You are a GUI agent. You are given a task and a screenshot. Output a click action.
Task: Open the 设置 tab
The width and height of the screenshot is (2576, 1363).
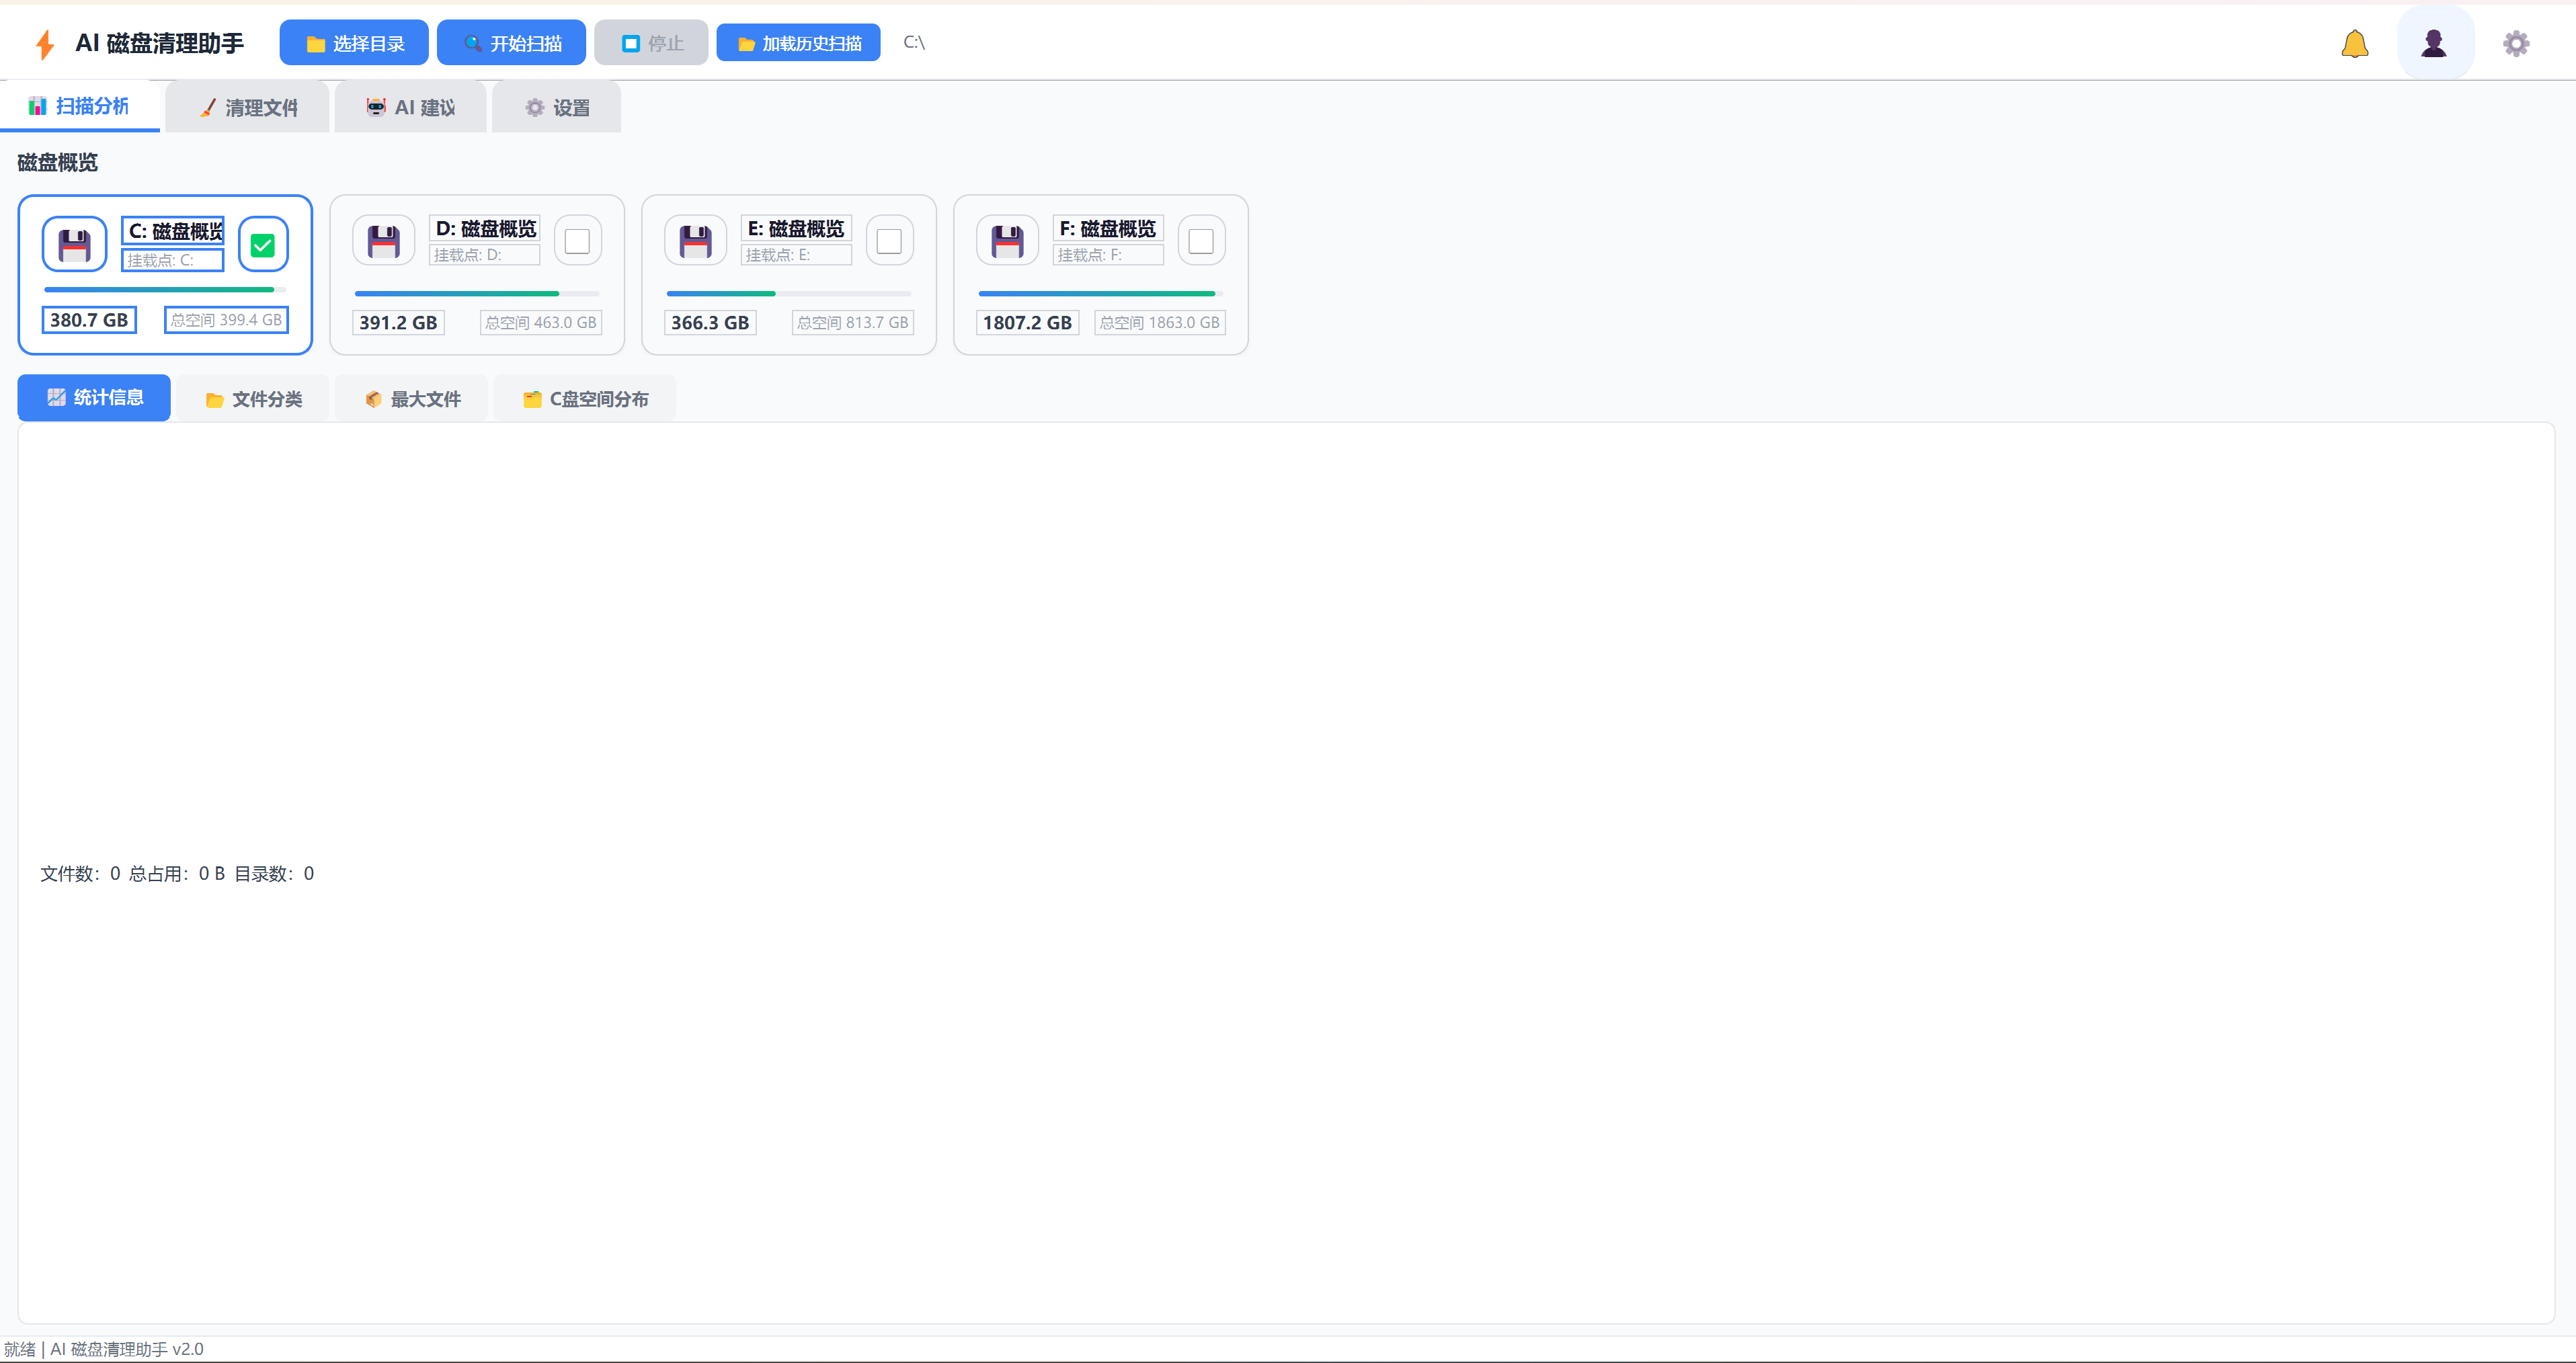(557, 108)
